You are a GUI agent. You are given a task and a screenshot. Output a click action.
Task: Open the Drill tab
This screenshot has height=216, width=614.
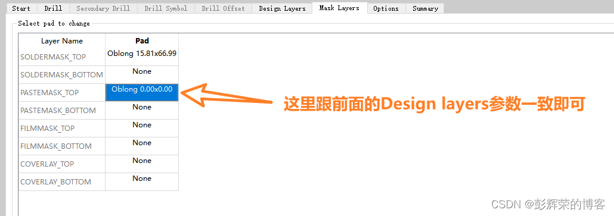click(x=53, y=8)
